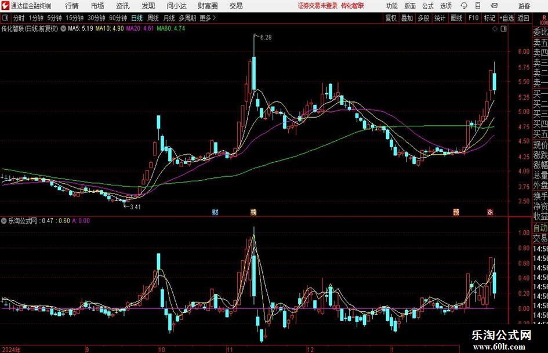Click the diamond icon above chart

coord(495,29)
